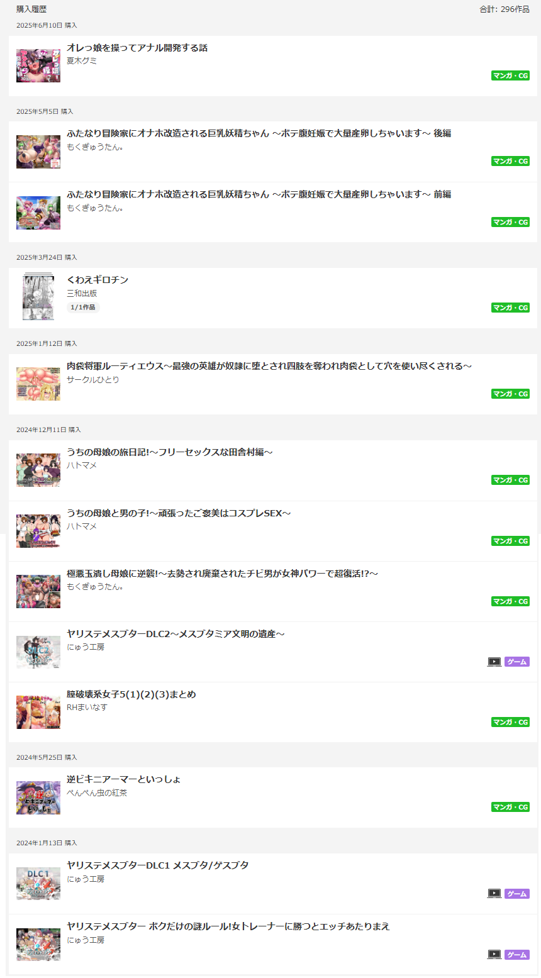This screenshot has height=978, width=541.
Task: Open the DLC1 game cover thumbnail
Action: (38, 884)
